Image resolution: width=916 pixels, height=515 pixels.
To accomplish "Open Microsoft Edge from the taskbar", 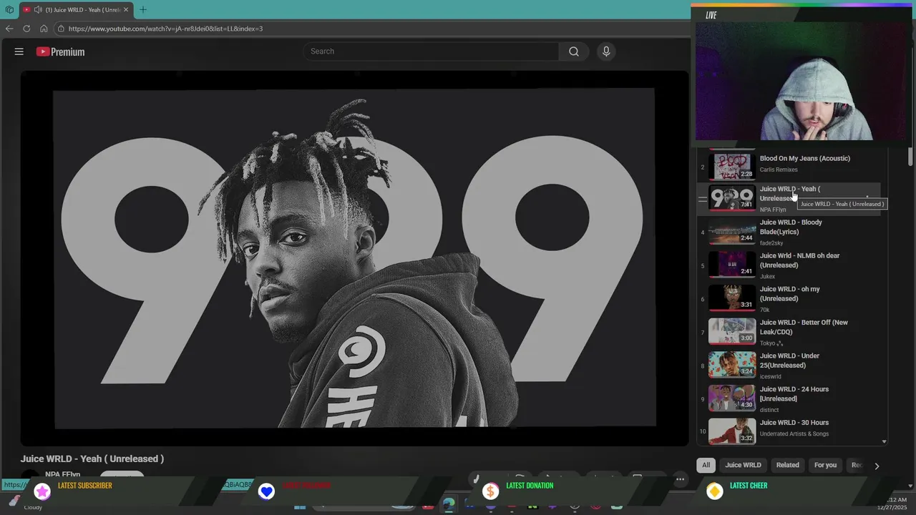I will (449, 504).
